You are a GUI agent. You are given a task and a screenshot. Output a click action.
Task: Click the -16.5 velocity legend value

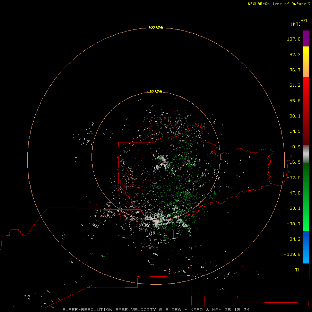coord(294,162)
